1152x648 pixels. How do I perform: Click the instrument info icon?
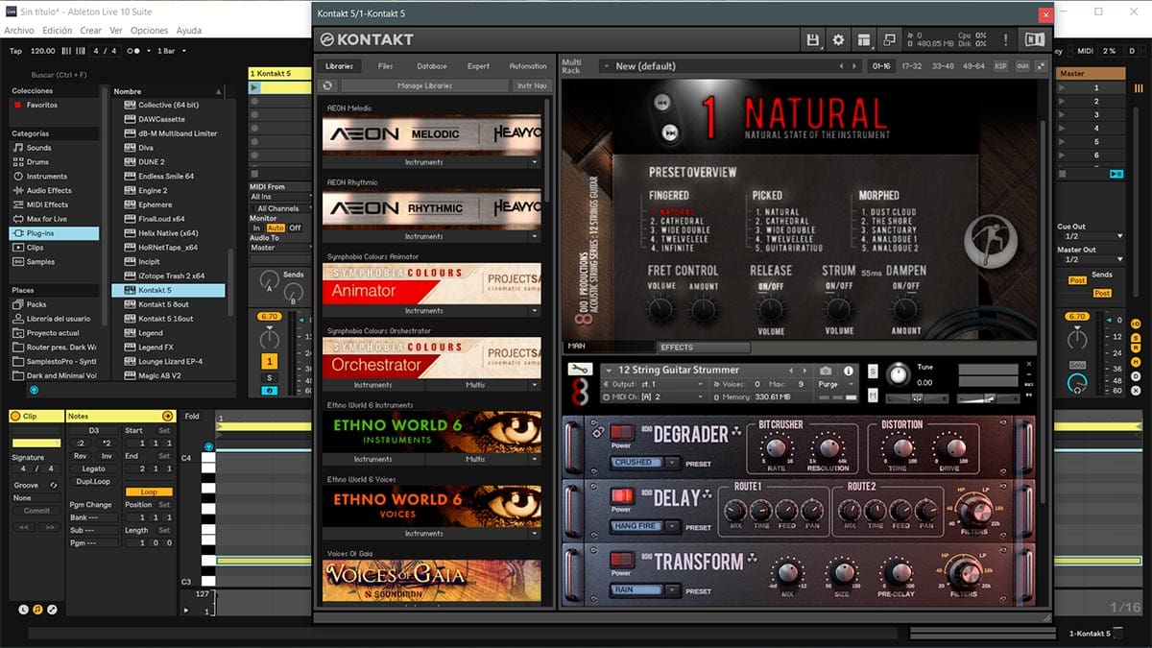pos(849,371)
